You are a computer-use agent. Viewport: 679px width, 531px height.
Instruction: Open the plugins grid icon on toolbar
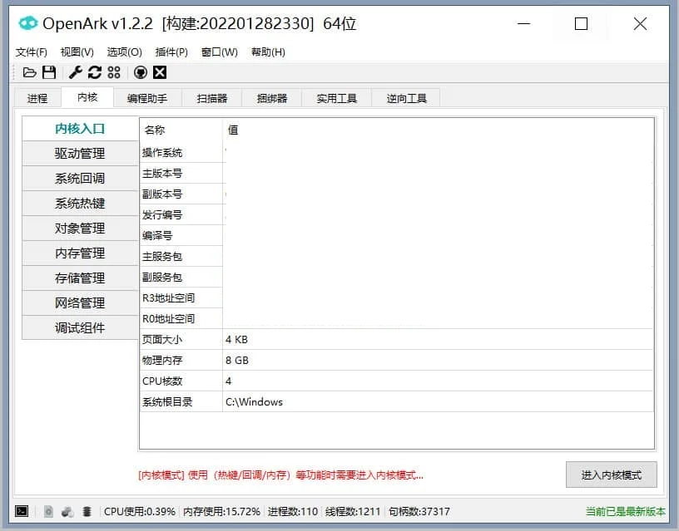[x=115, y=72]
